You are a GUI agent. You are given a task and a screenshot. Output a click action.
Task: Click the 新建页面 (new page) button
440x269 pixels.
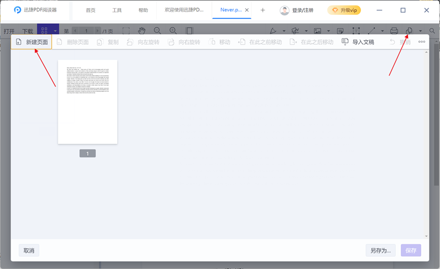coord(31,42)
